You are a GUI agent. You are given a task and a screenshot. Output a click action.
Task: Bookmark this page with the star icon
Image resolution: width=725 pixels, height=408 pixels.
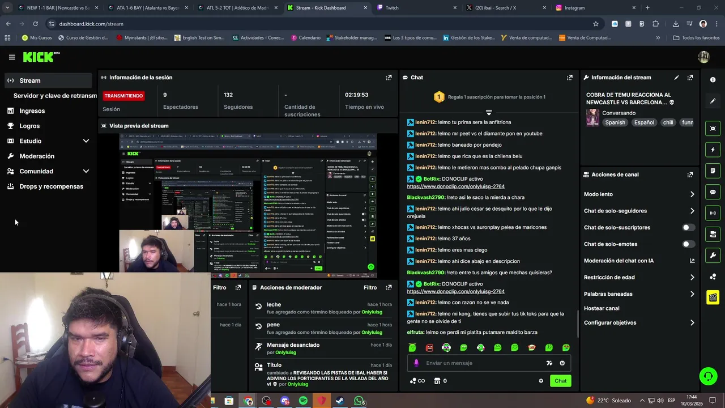595,24
